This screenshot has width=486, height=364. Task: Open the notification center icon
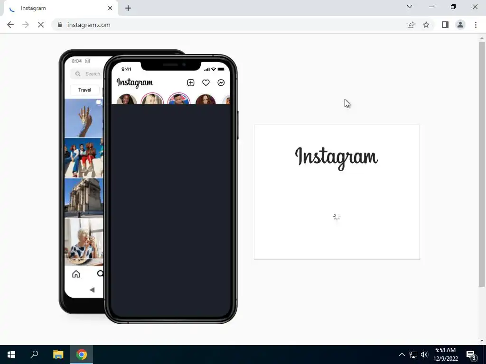point(471,355)
